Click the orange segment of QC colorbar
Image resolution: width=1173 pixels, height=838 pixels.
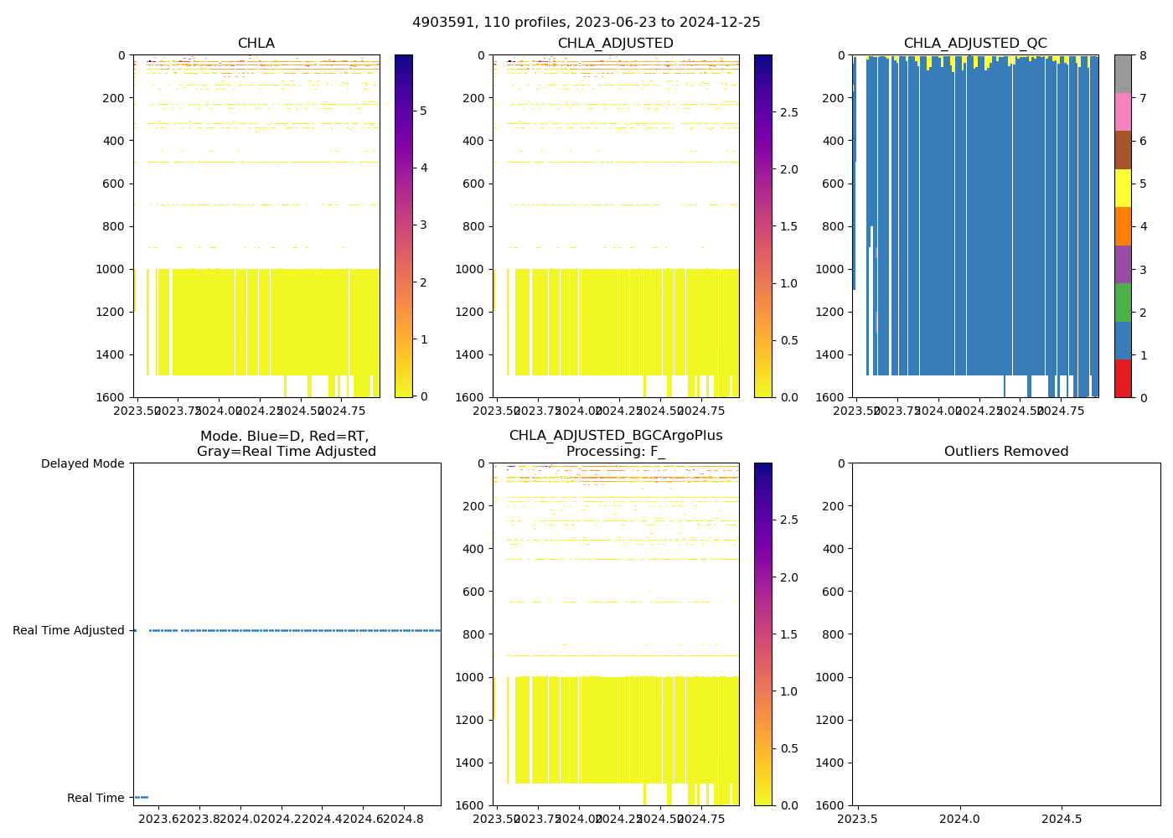[x=1123, y=226]
